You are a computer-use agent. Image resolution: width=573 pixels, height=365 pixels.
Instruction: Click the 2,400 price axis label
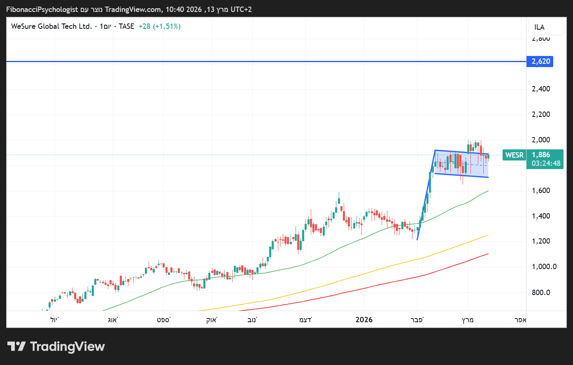[541, 89]
